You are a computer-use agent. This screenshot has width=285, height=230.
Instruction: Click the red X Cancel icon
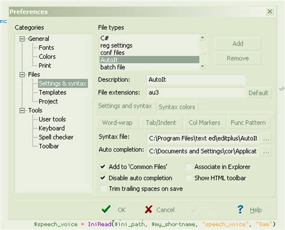click(149, 210)
